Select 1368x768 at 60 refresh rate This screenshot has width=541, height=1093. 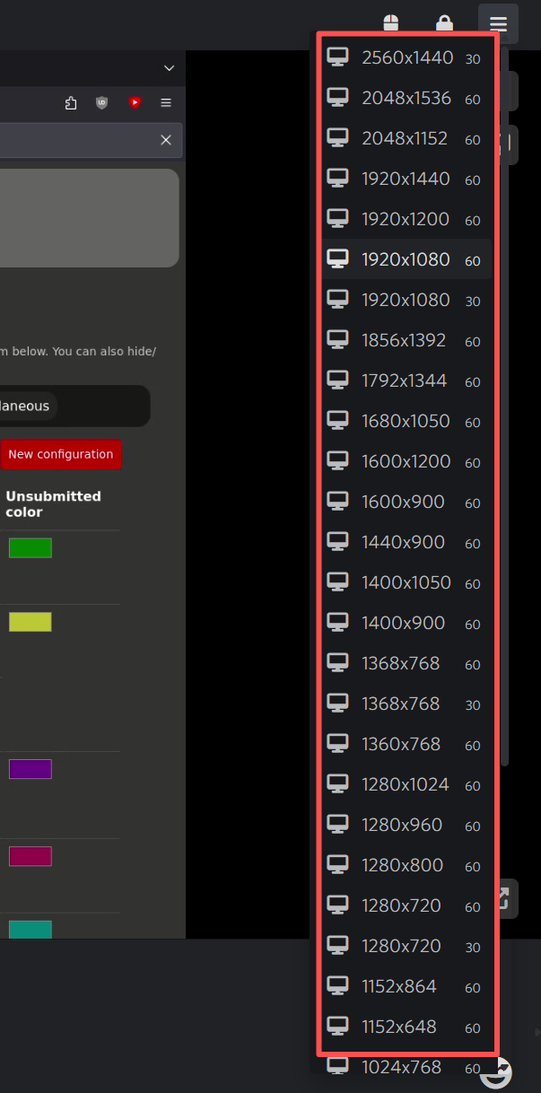tap(406, 664)
